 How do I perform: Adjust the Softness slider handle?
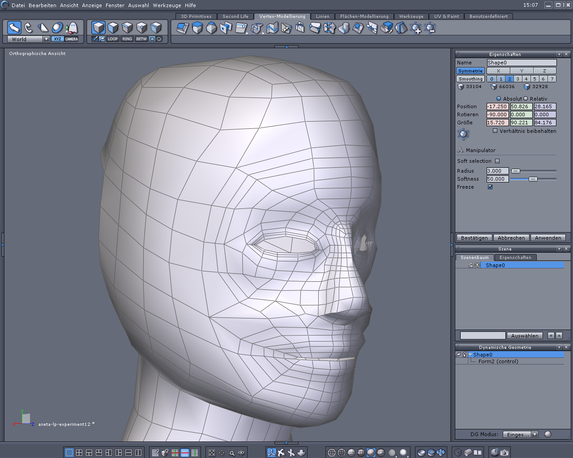[533, 179]
